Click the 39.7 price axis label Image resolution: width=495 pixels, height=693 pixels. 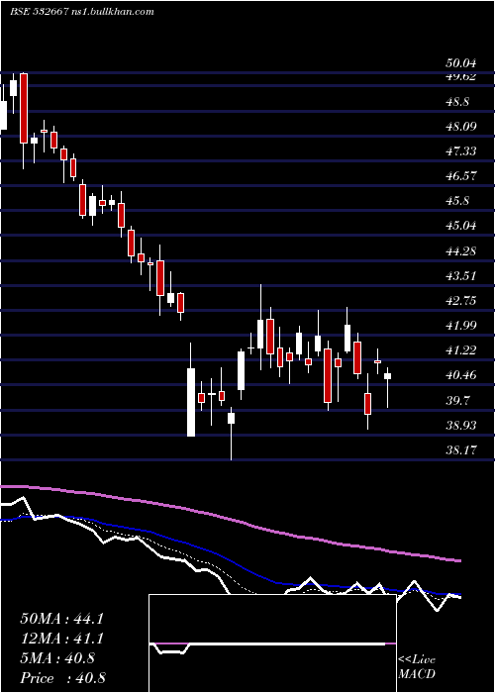pyautogui.click(x=457, y=400)
